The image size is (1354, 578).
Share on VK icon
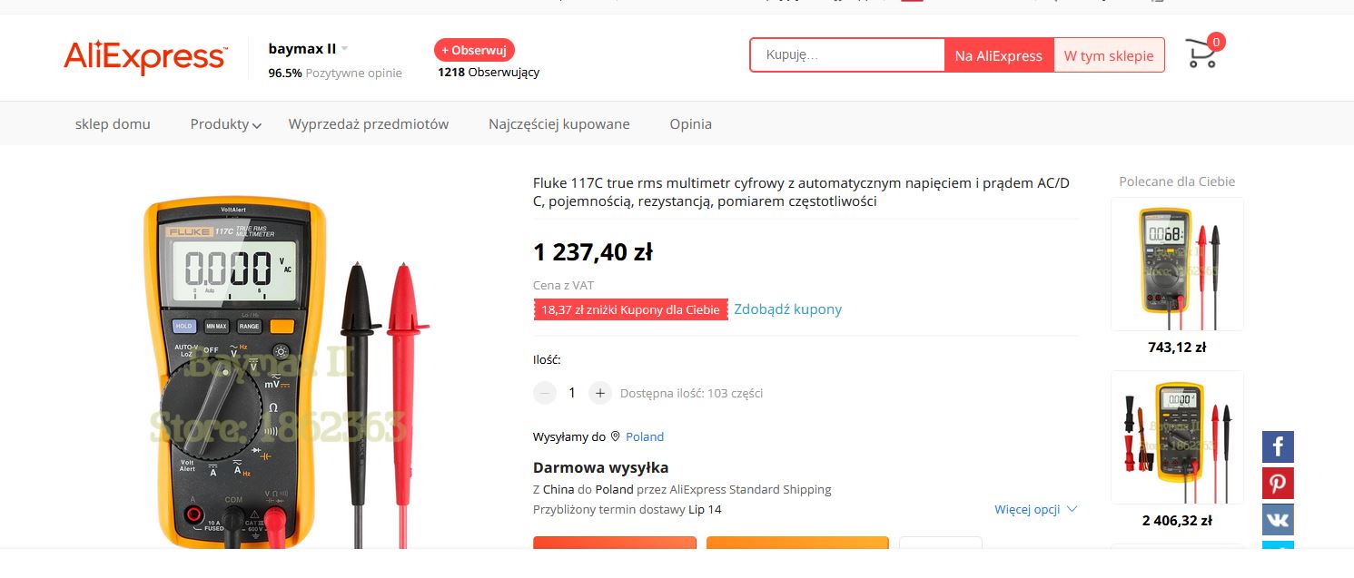click(x=1278, y=519)
